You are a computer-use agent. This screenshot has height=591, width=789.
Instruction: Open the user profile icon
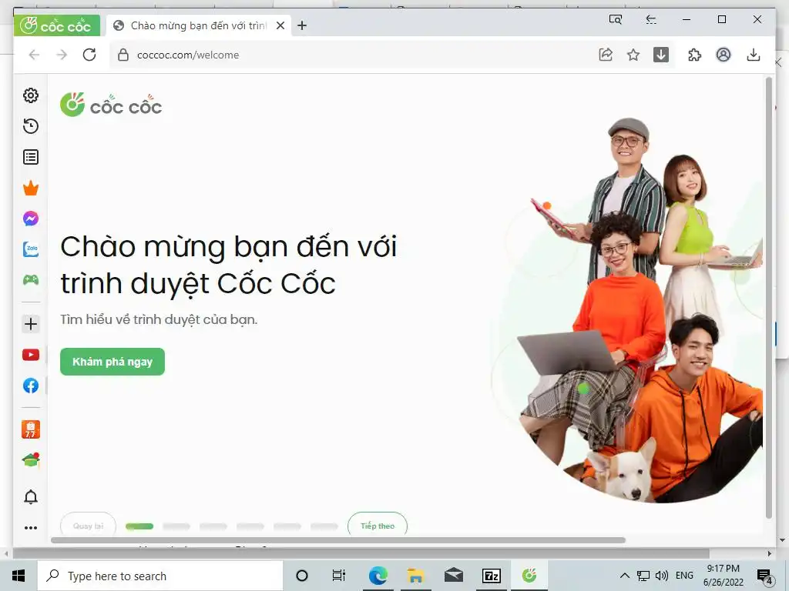pyautogui.click(x=724, y=55)
